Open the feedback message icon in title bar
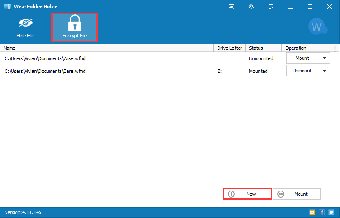Viewport: 340px width, 218px height. pos(232,7)
